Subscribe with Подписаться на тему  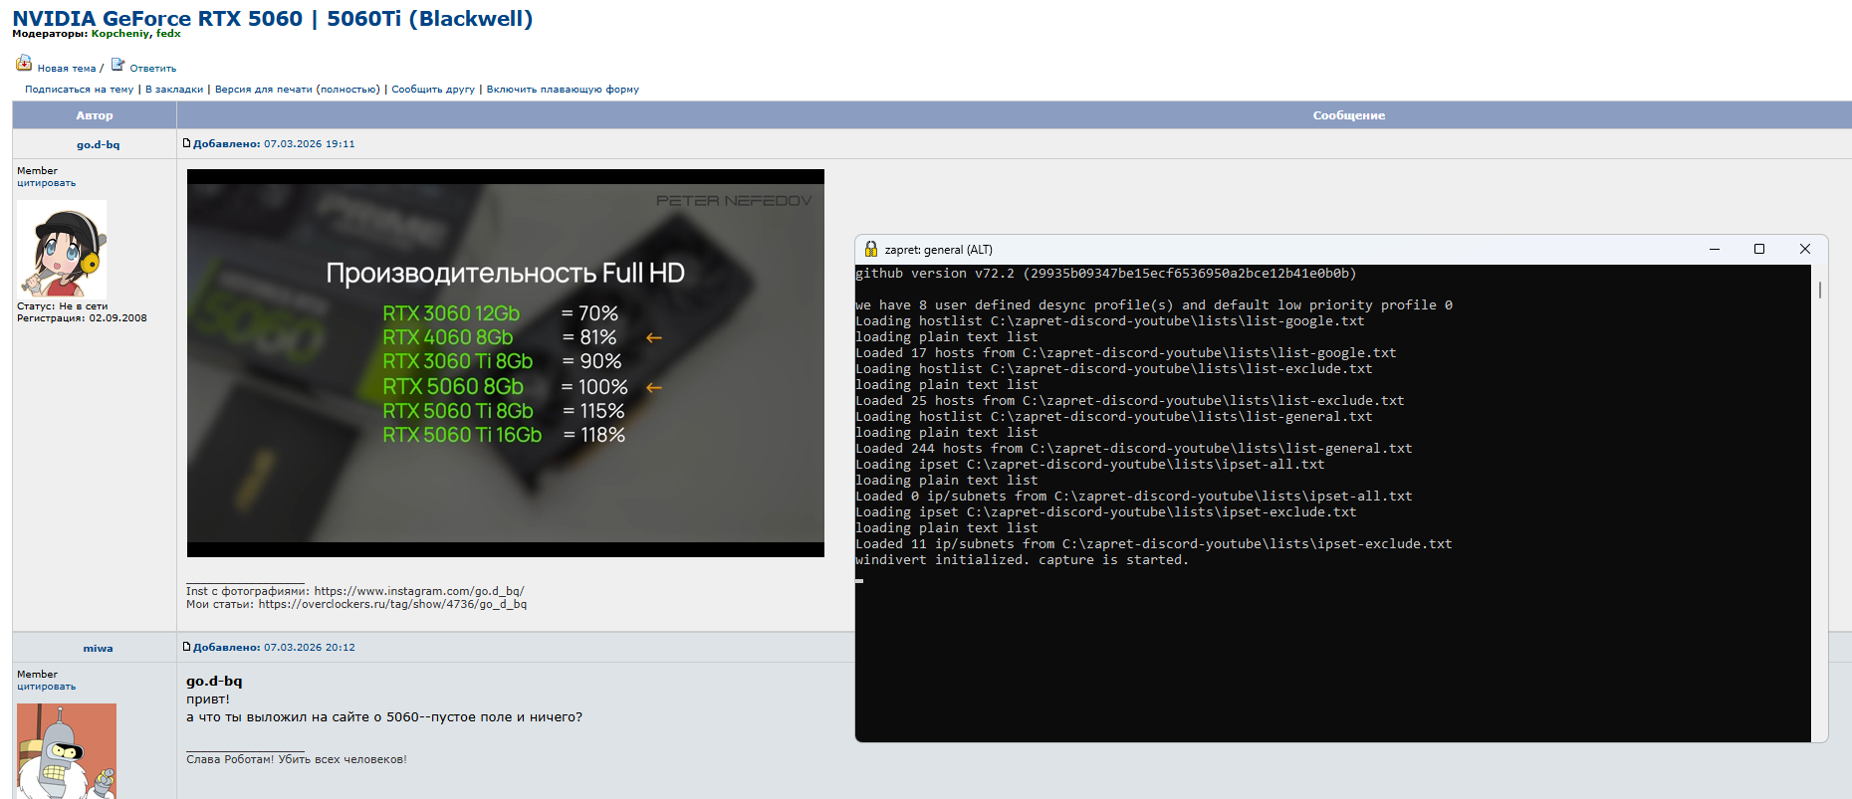79,90
